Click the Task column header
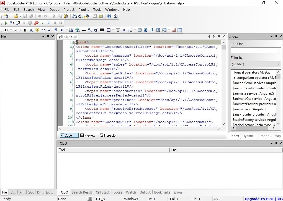 coord(114,150)
